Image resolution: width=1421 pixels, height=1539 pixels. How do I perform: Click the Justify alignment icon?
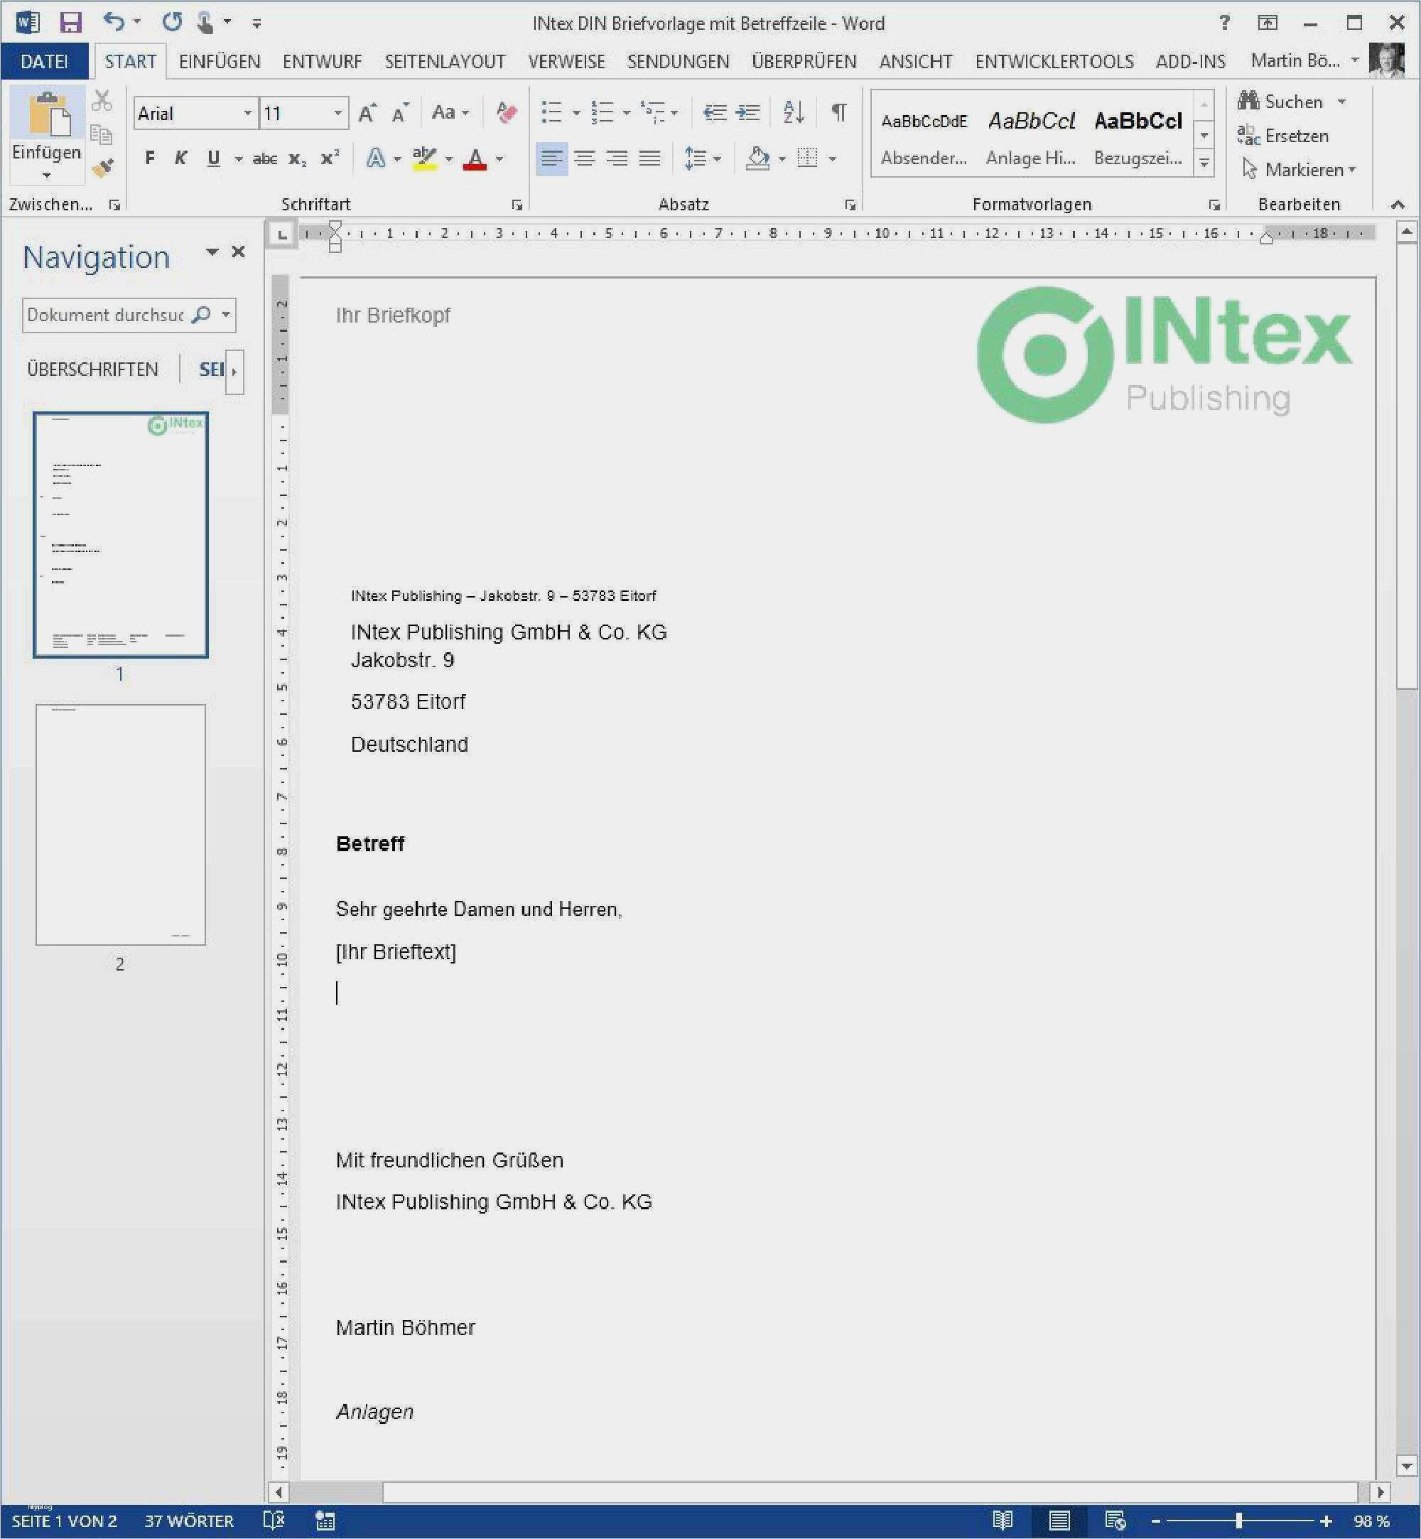(x=650, y=158)
